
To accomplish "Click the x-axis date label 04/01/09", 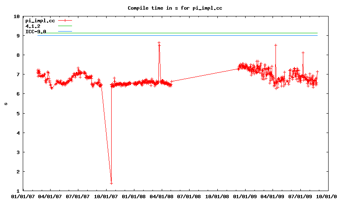I will [273, 196].
